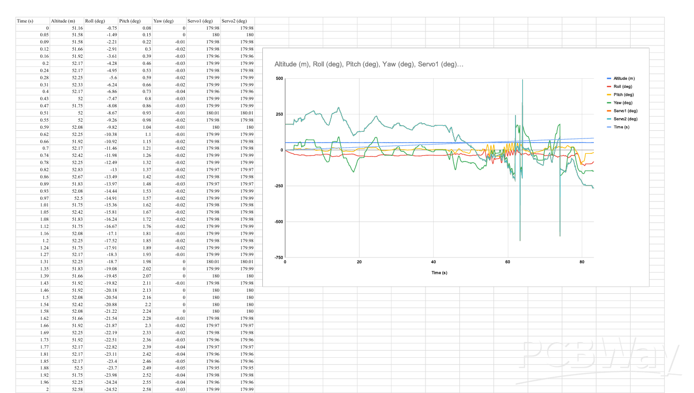Viewport: 694px width, 393px height.
Task: Click the Servo1 (deg) column header cell
Action: pos(200,21)
